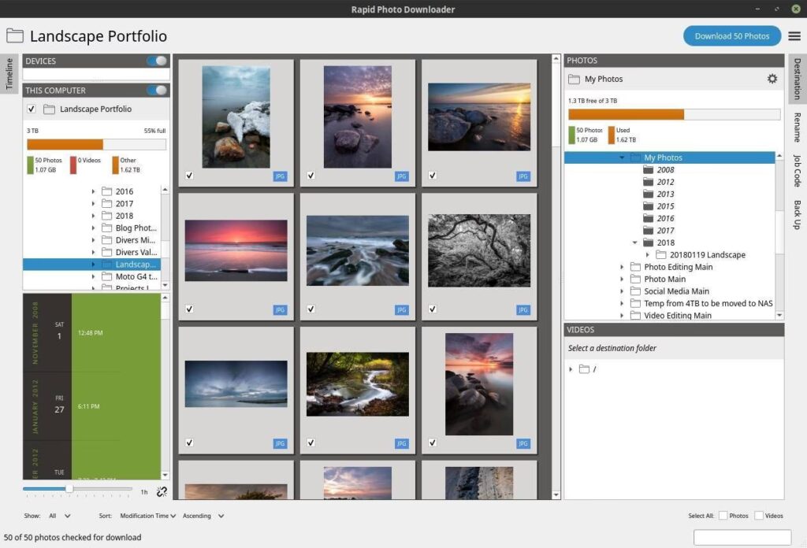Open the Show filter dropdown

[60, 517]
